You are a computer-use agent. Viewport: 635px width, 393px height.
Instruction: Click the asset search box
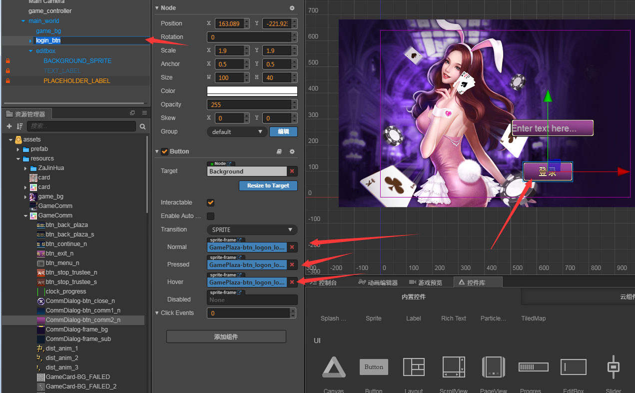81,126
